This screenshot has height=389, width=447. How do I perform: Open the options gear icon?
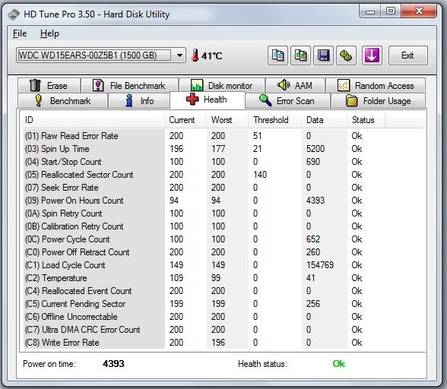coord(346,55)
